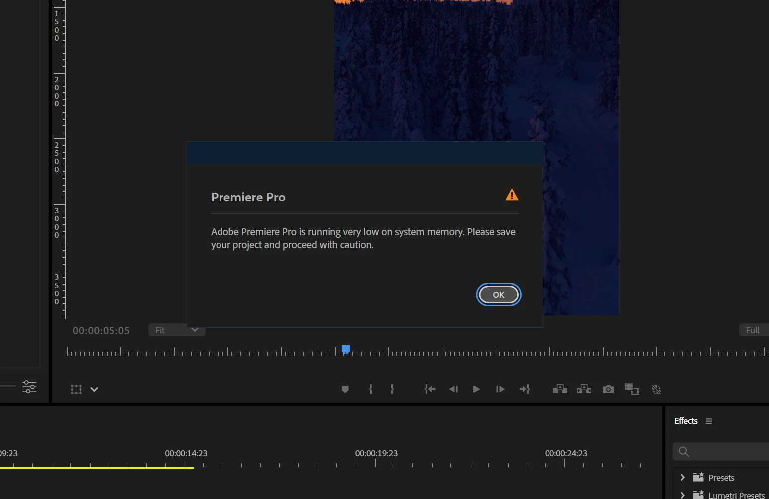Click the timeline ruler at 00:00:14:23
The height and width of the screenshot is (499, 769).
click(x=186, y=453)
